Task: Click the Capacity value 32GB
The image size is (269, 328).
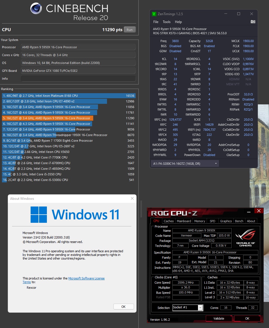Action: 209,41
